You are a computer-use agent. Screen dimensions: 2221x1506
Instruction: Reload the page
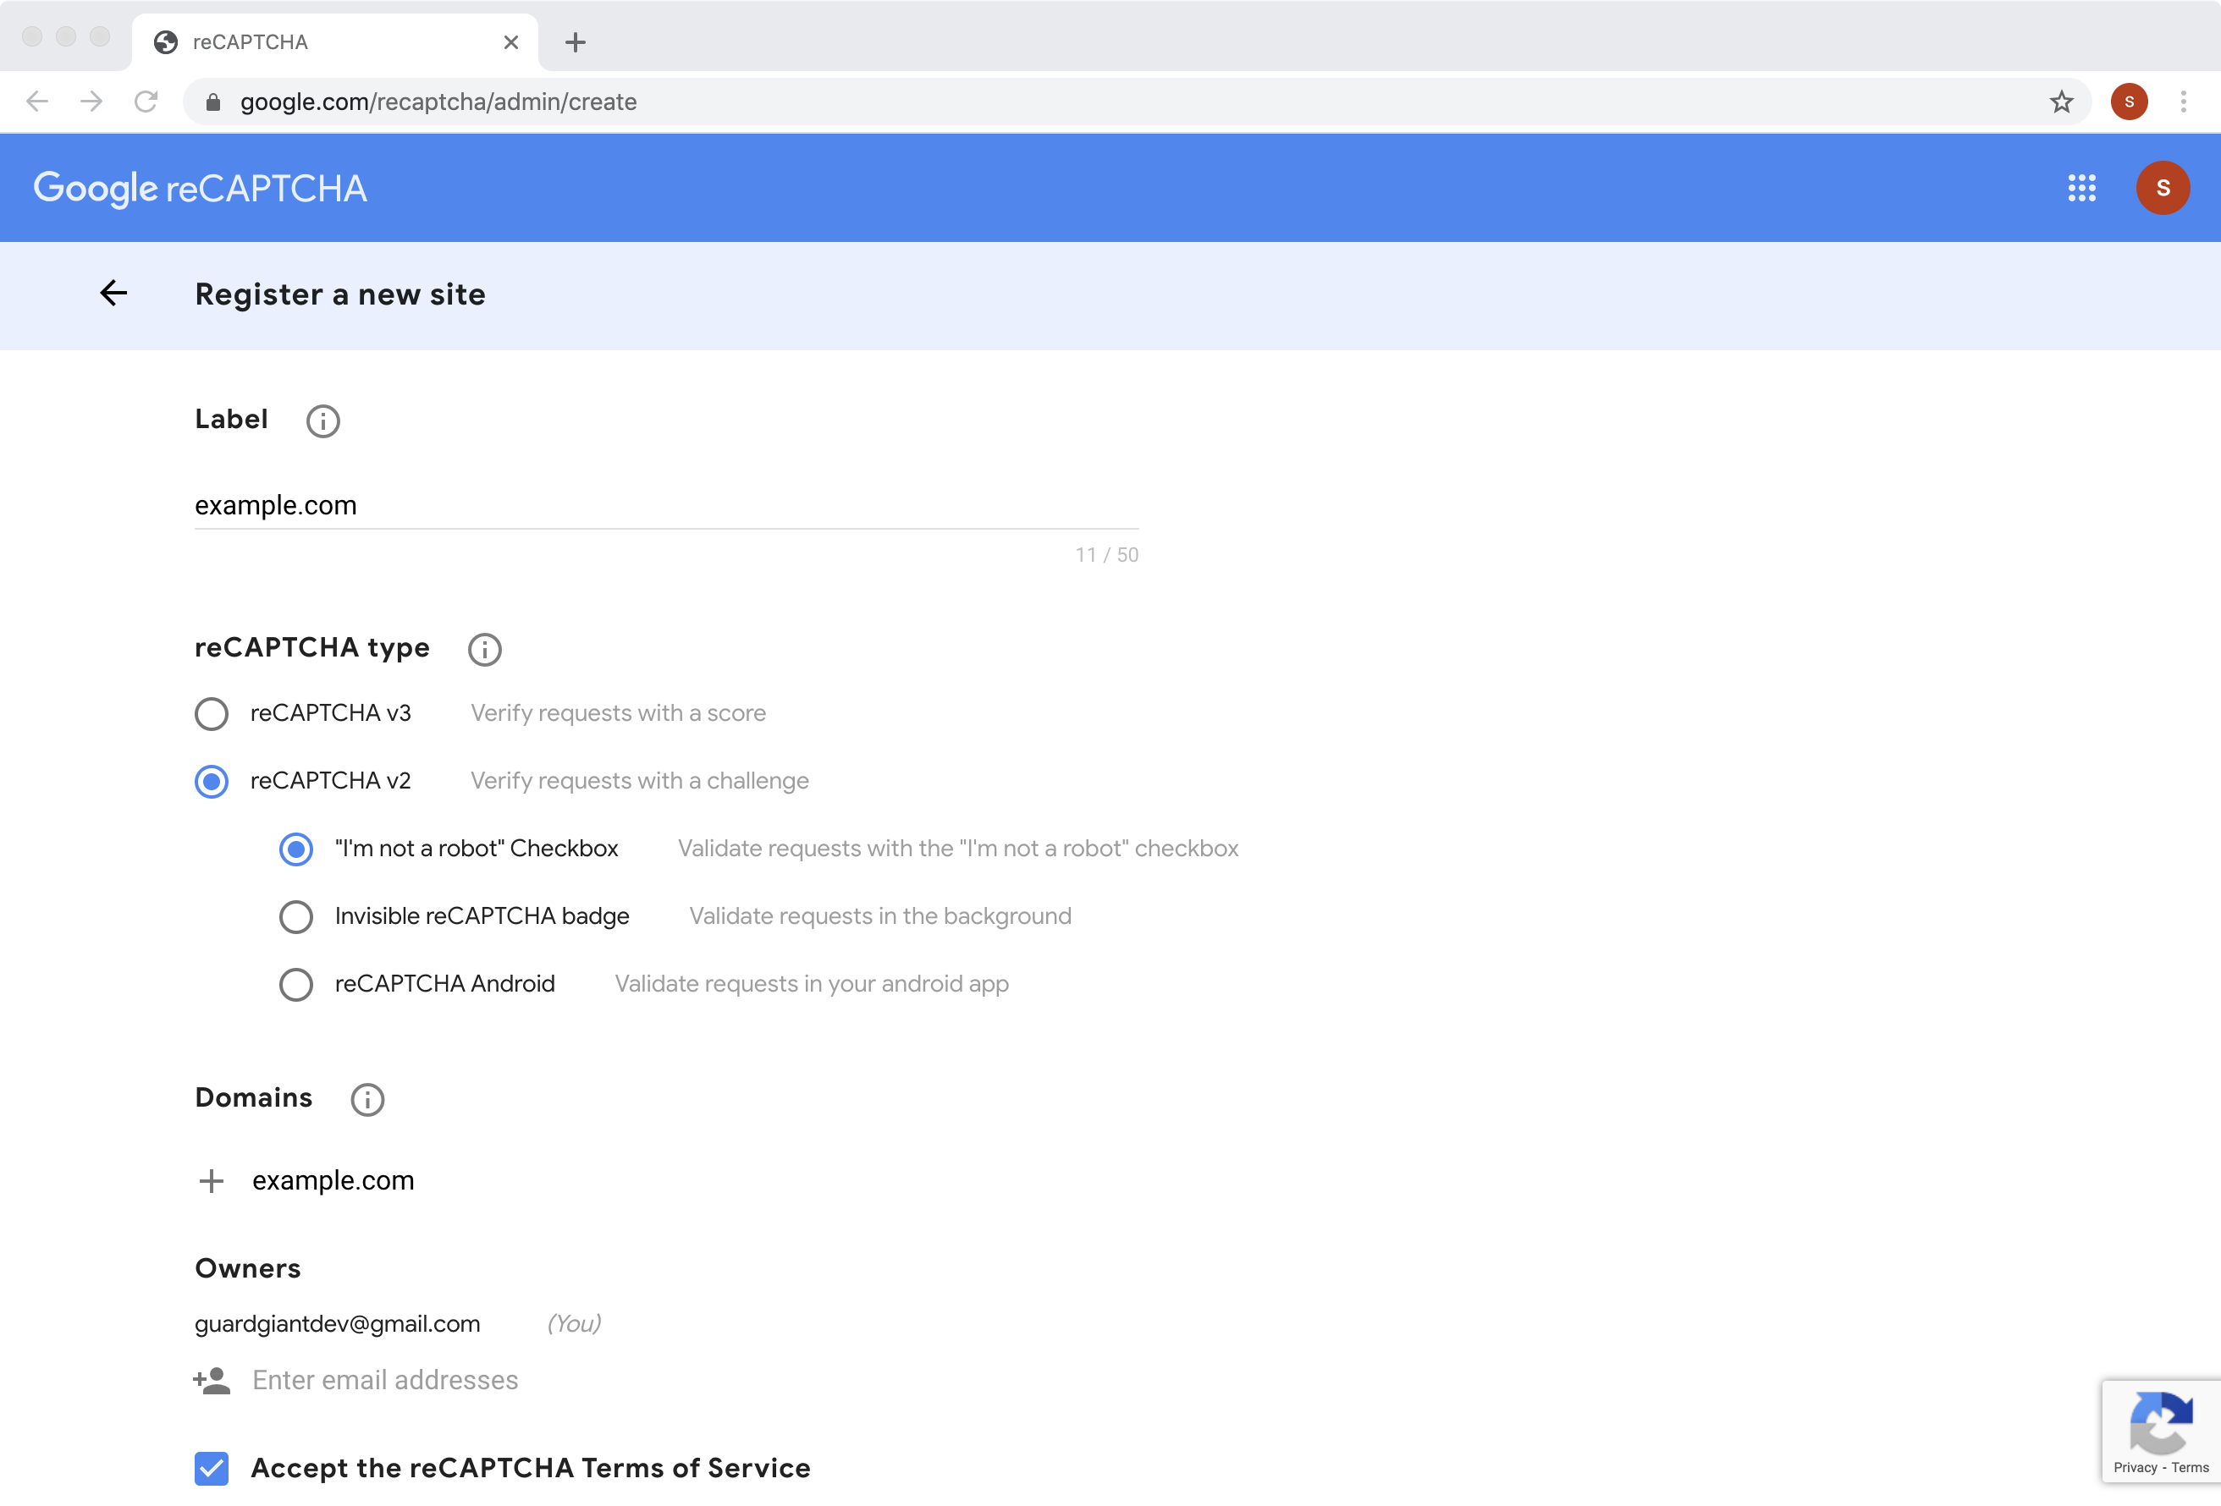click(146, 102)
